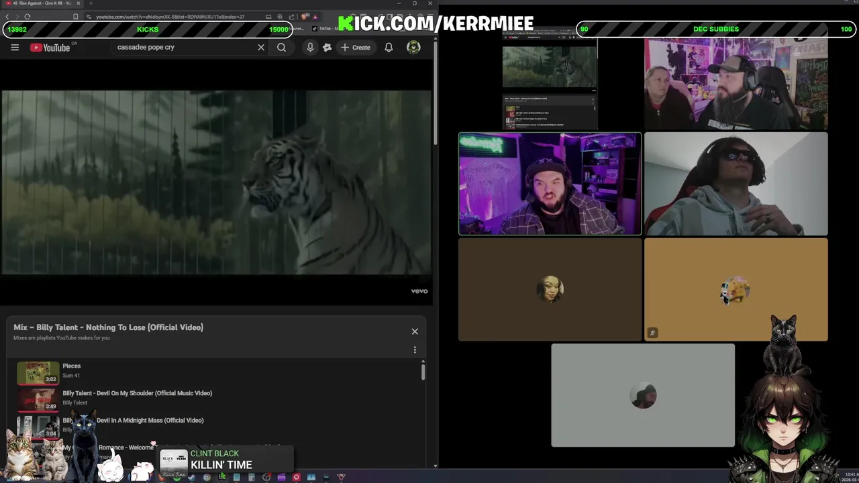Open the 'Pieces' video thumbnail

38,372
